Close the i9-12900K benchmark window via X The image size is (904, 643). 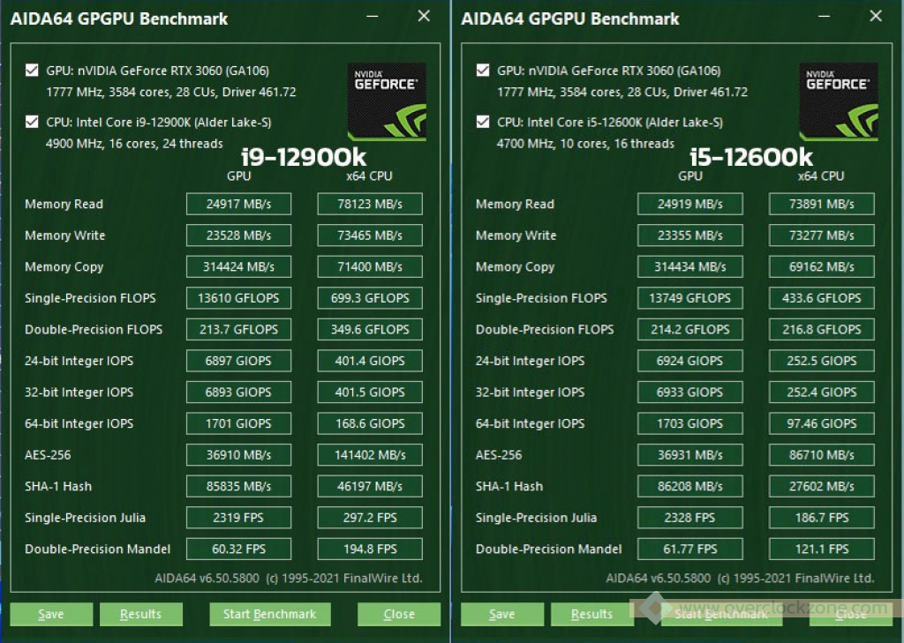coord(424,16)
